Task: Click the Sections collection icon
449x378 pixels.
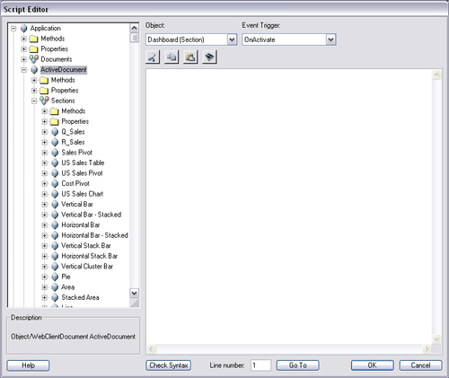Action: (44, 101)
